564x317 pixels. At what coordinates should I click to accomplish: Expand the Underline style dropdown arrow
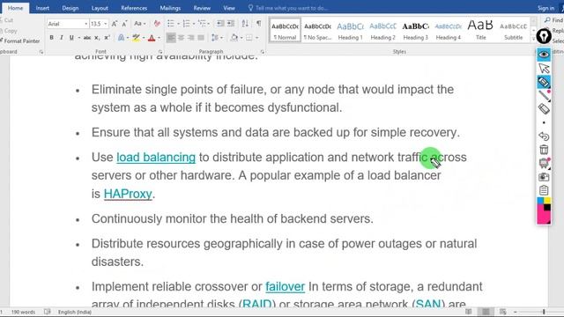pos(78,38)
